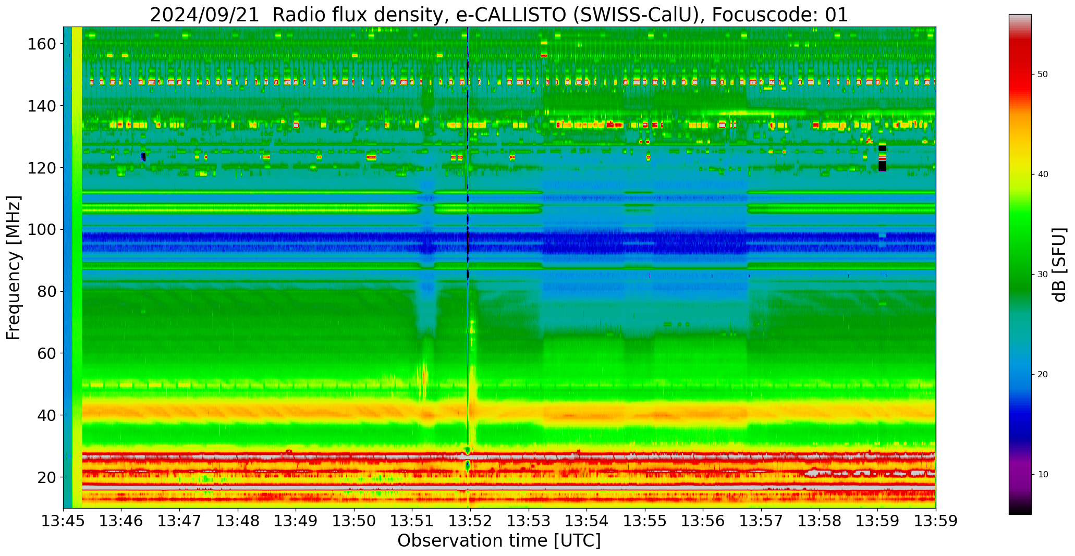Click the black data gap near 13:59 at 120 MHz
The image size is (1075, 556).
coord(882,166)
